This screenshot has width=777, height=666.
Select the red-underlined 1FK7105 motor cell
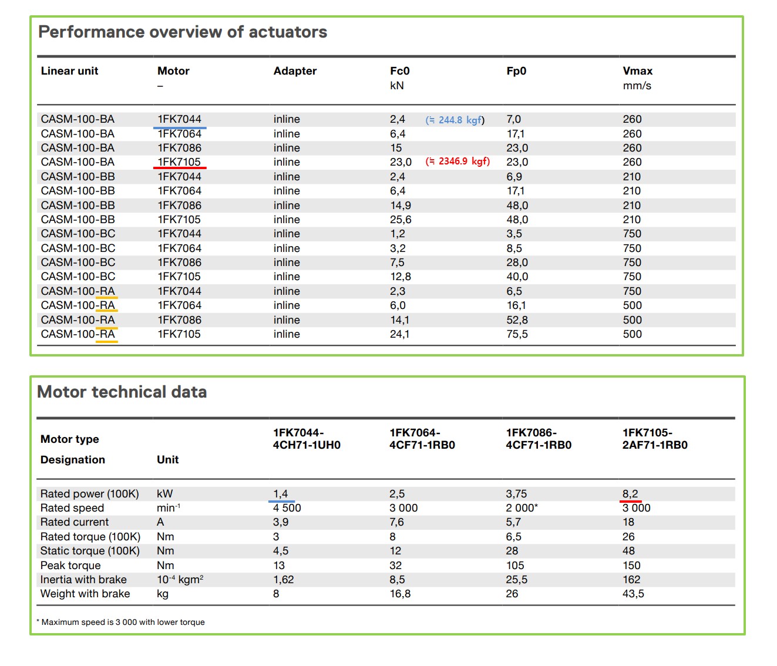pos(179,162)
